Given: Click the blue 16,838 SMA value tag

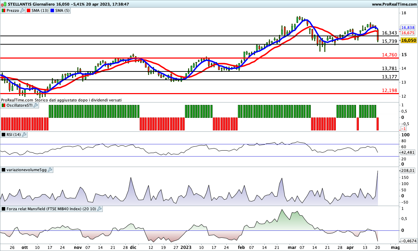Looking at the screenshot, I should tap(408, 28).
